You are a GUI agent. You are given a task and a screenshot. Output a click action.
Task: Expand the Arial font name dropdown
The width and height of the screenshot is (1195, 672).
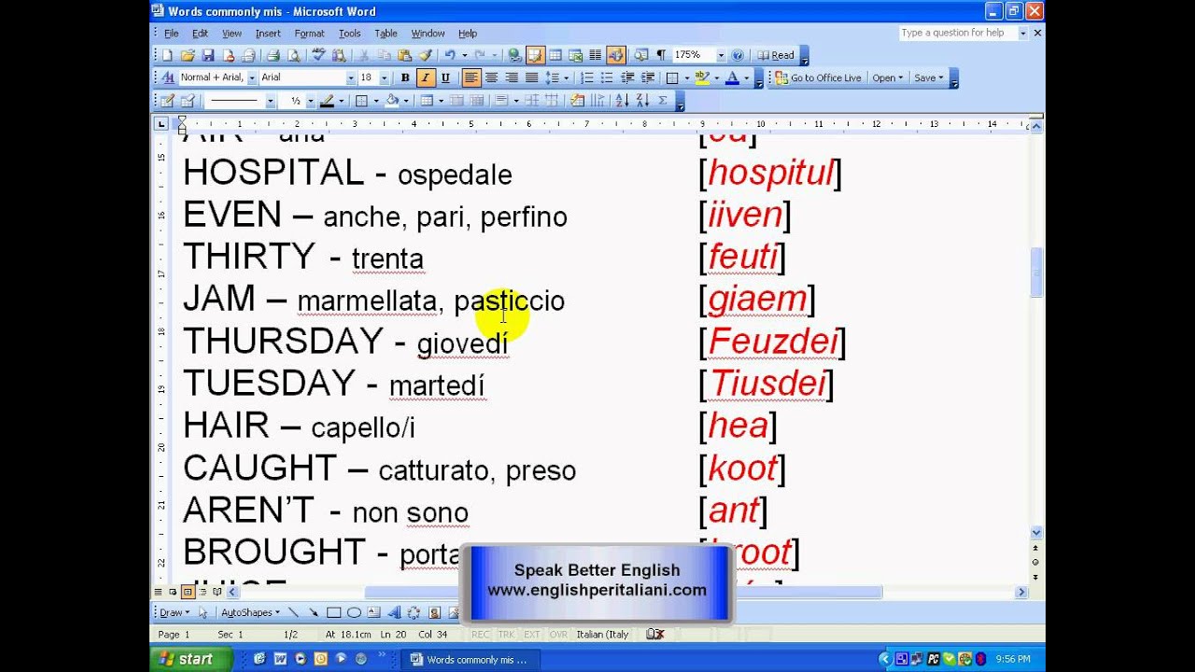350,77
